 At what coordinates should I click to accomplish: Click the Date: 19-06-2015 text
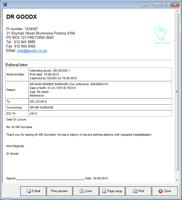(97, 179)
